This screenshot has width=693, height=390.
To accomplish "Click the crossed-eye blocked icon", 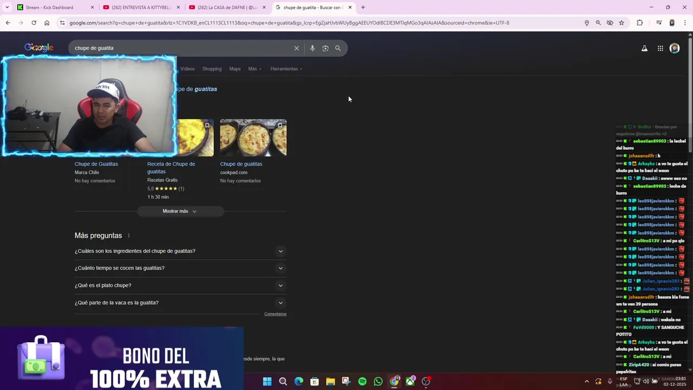I will pos(610,23).
